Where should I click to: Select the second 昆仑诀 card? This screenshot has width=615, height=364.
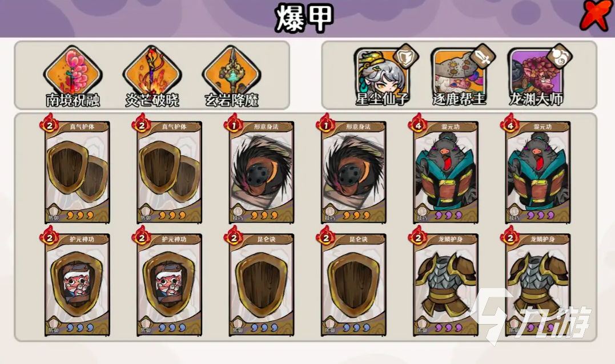353,285
